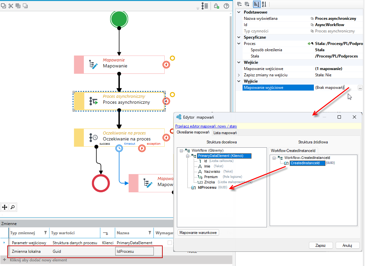Open the Nazwa column filter
The height and width of the screenshot is (266, 365).
coord(150,233)
